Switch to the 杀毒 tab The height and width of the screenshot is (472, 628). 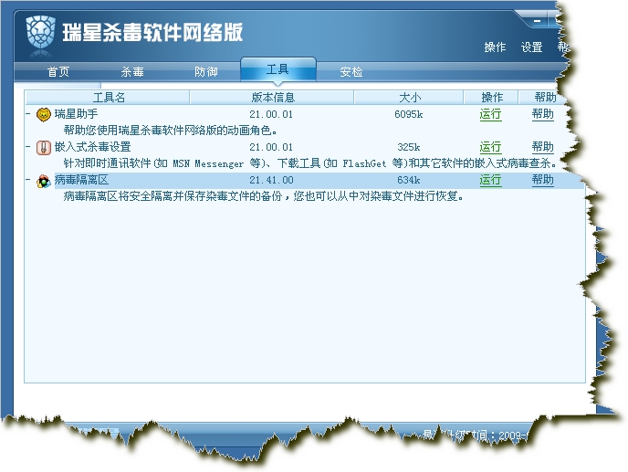click(x=132, y=72)
